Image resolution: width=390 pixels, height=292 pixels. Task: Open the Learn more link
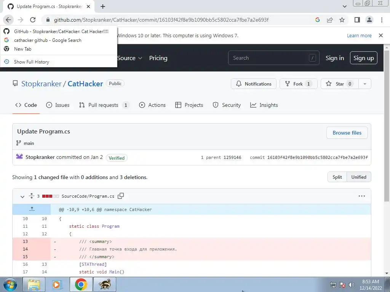359,35
